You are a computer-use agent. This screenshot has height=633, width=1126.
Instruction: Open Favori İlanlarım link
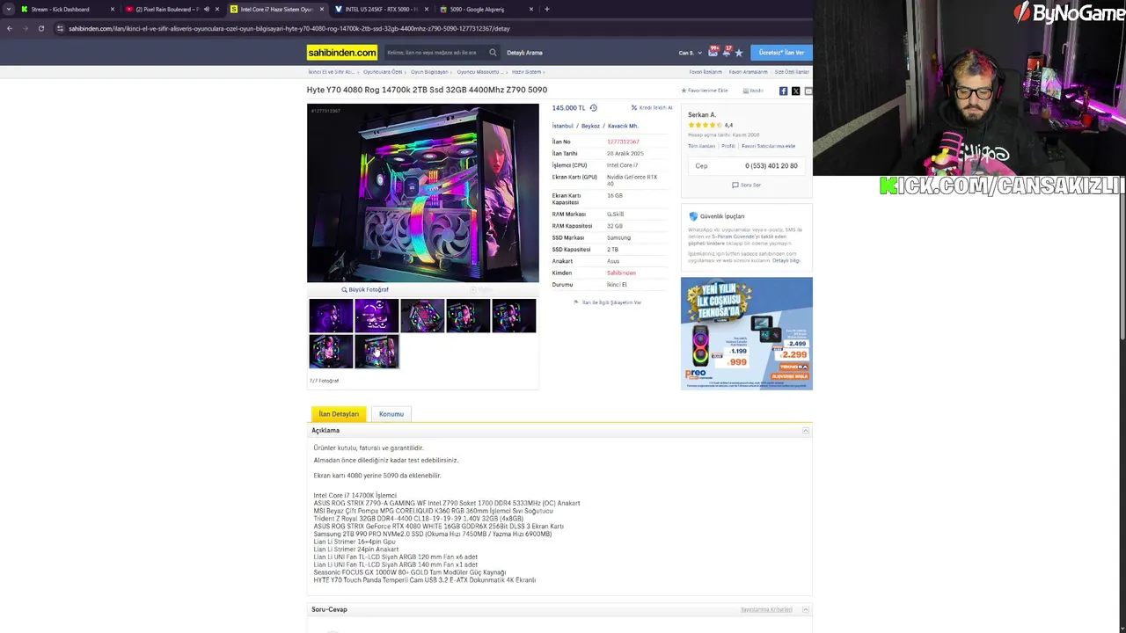coord(706,72)
